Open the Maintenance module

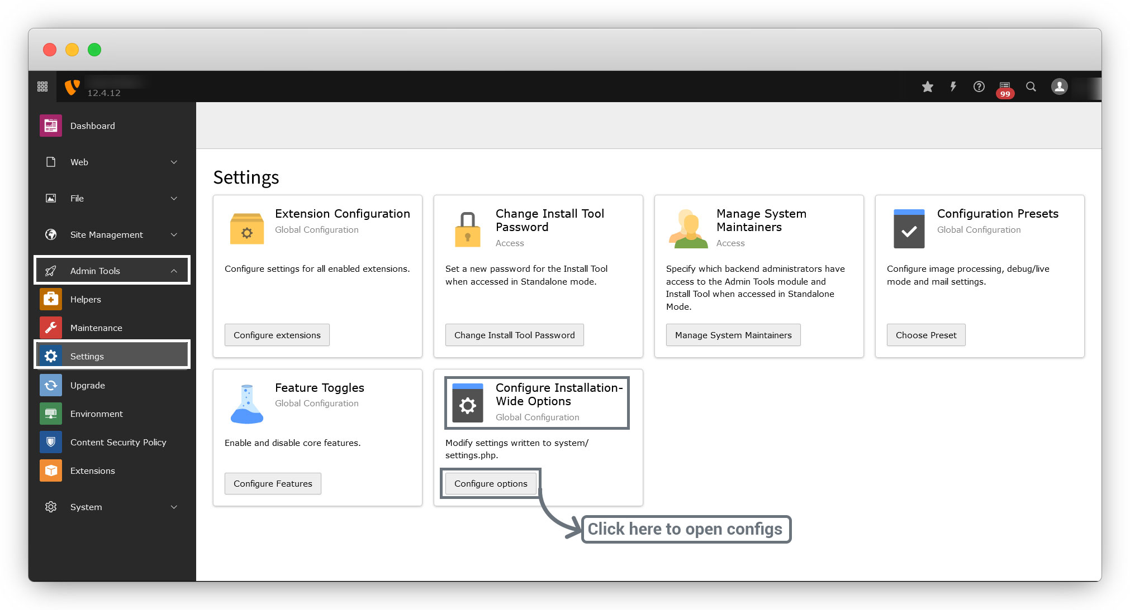96,328
